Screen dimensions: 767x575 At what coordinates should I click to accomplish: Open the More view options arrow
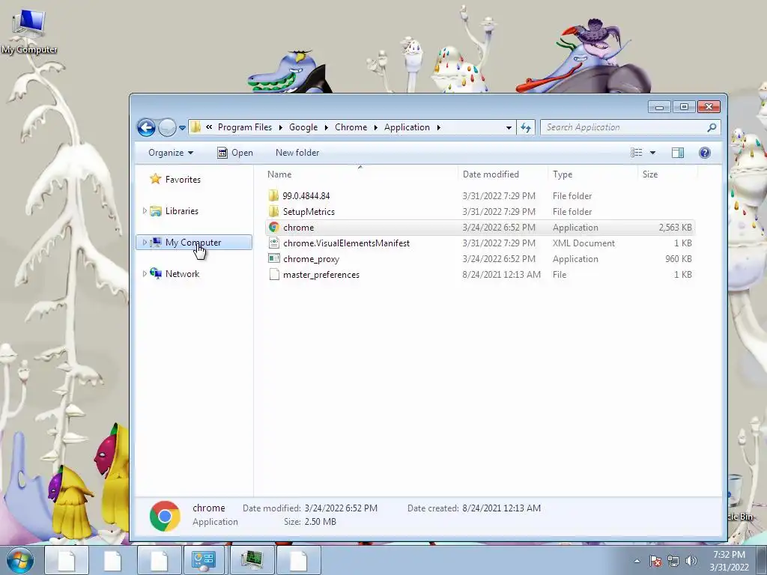pyautogui.click(x=652, y=153)
